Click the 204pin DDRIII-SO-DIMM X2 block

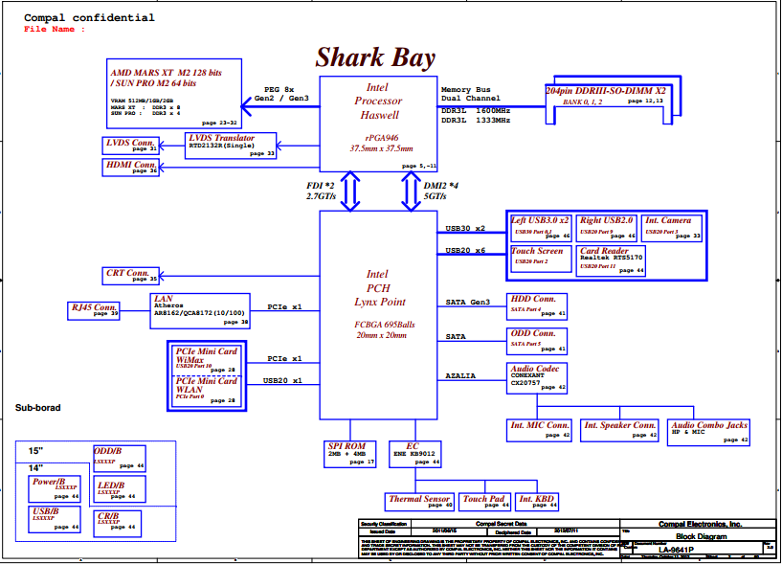pos(614,100)
